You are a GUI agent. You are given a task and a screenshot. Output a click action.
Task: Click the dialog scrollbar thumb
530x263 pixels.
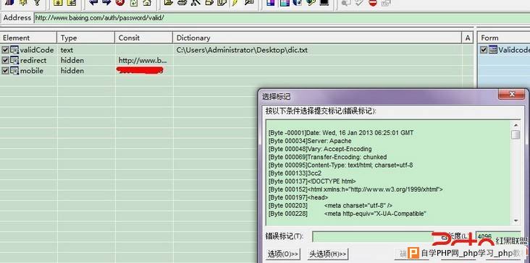[x=516, y=134]
